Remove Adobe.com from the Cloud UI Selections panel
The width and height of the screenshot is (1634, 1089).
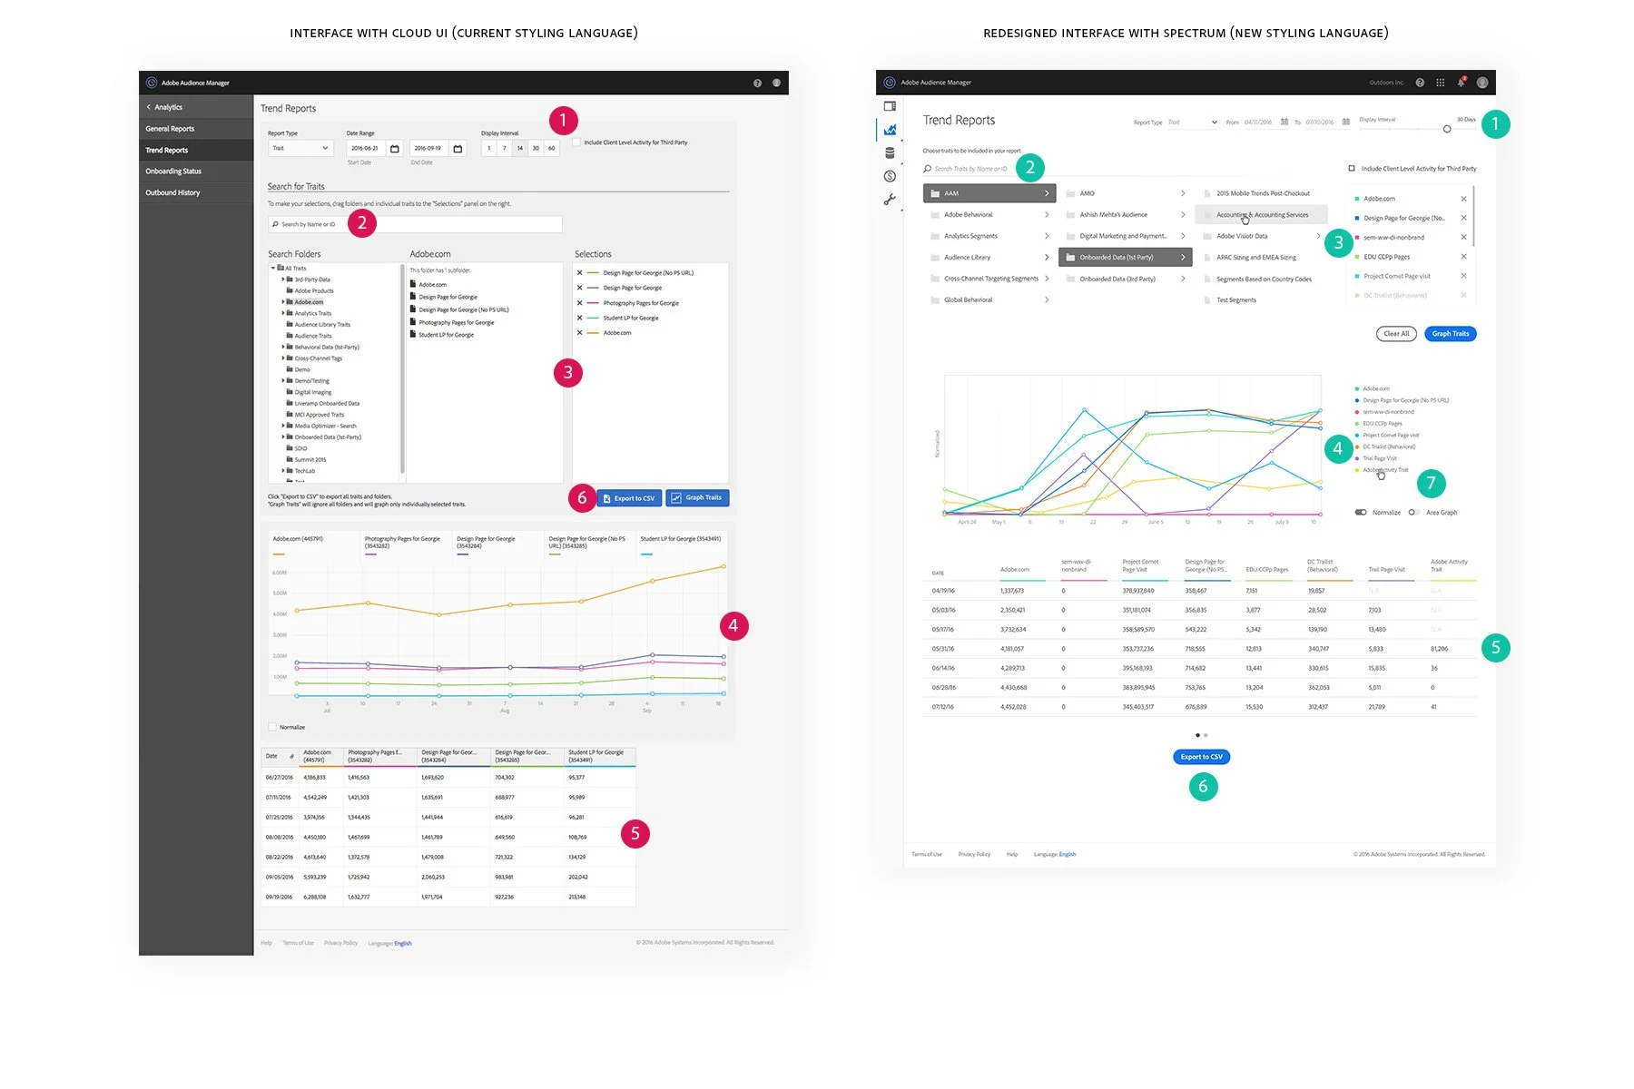pos(580,333)
